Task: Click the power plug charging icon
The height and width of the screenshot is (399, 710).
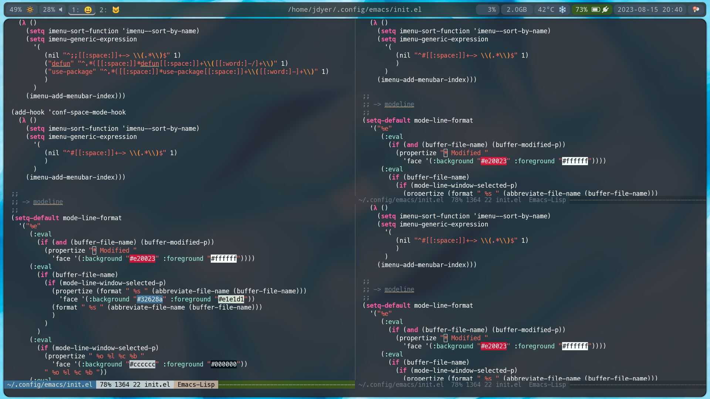Action: pyautogui.click(x=605, y=10)
